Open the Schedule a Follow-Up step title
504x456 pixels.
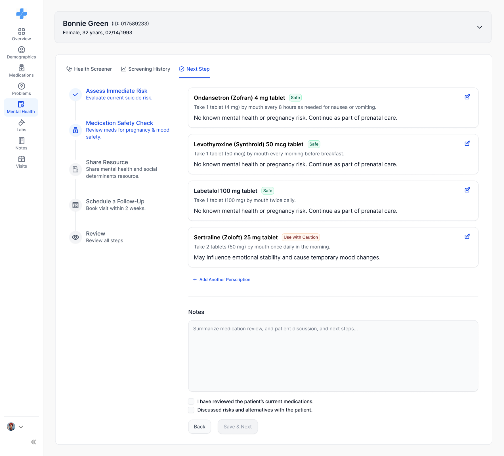[x=115, y=201]
